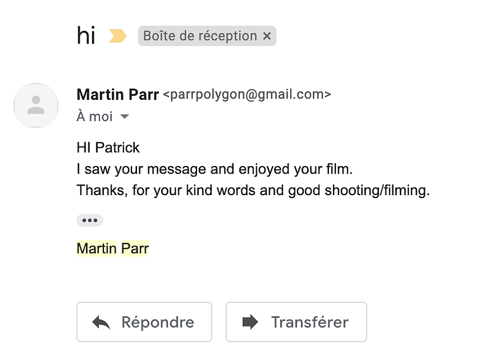Click the sentence about enjoying your film
The width and height of the screenshot is (502, 360).
215,169
